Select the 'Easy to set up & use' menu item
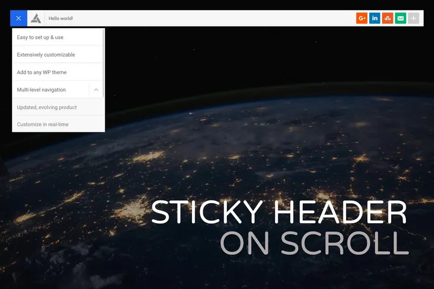Image resolution: width=434 pixels, height=289 pixels. [40, 37]
